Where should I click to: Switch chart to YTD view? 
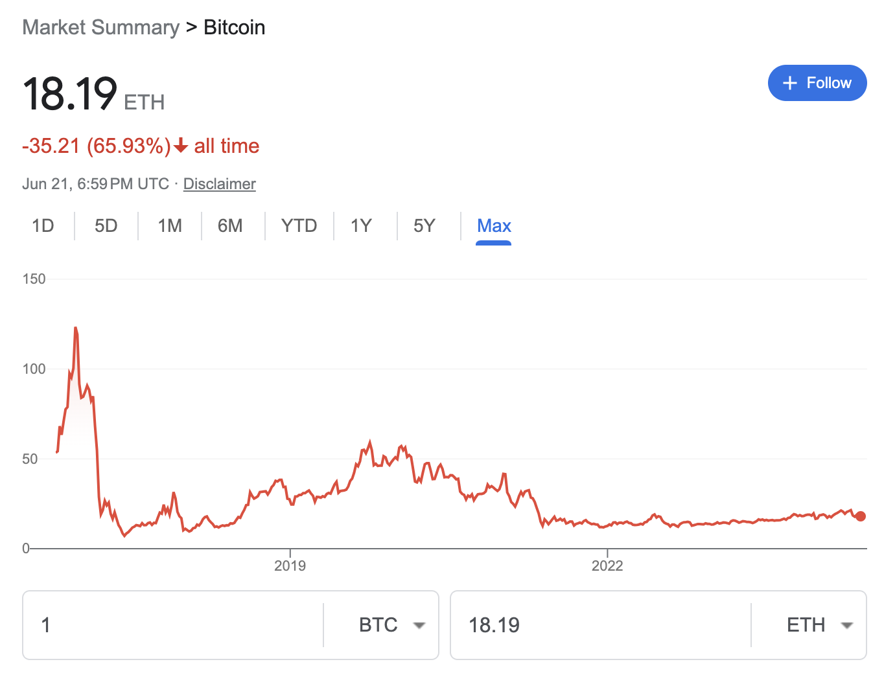click(299, 225)
